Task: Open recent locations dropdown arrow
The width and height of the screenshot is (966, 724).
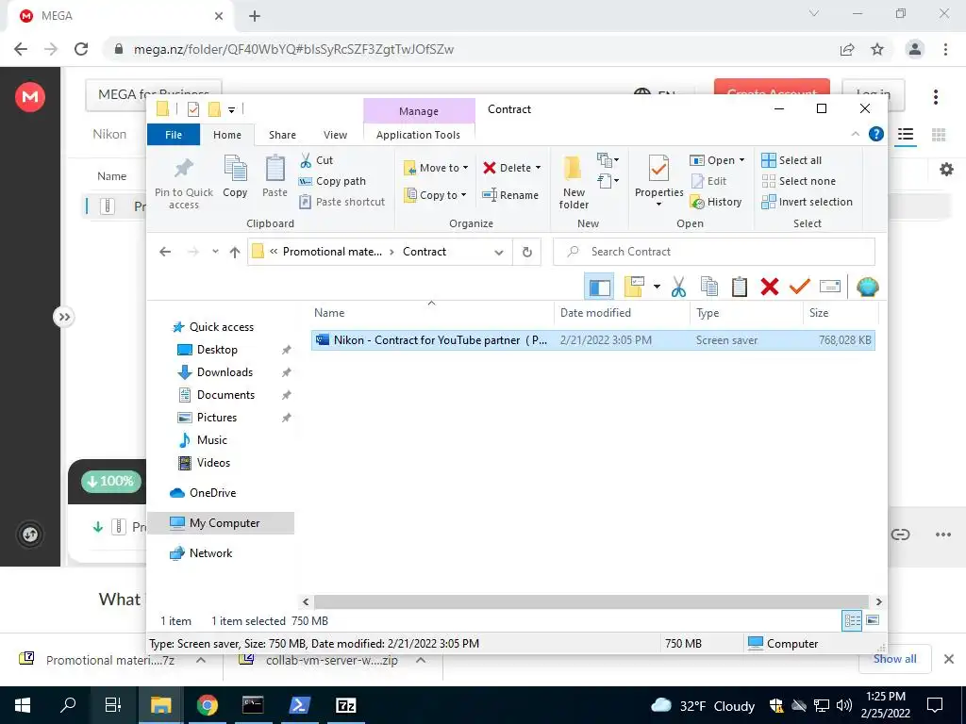Action: click(215, 252)
